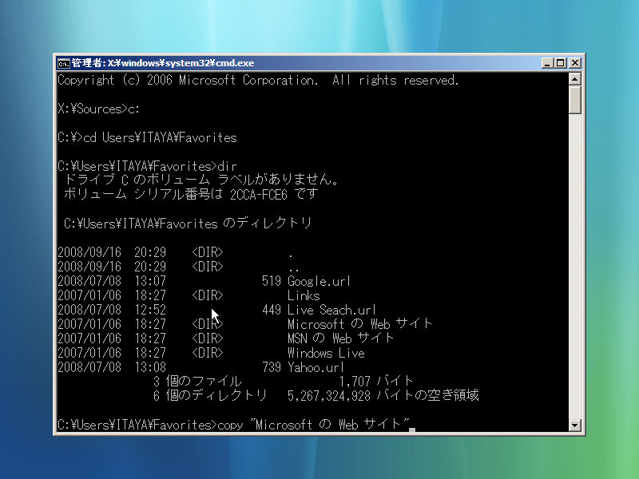Click the MSN の Web サイト directory entry
The height and width of the screenshot is (479, 639).
point(341,338)
